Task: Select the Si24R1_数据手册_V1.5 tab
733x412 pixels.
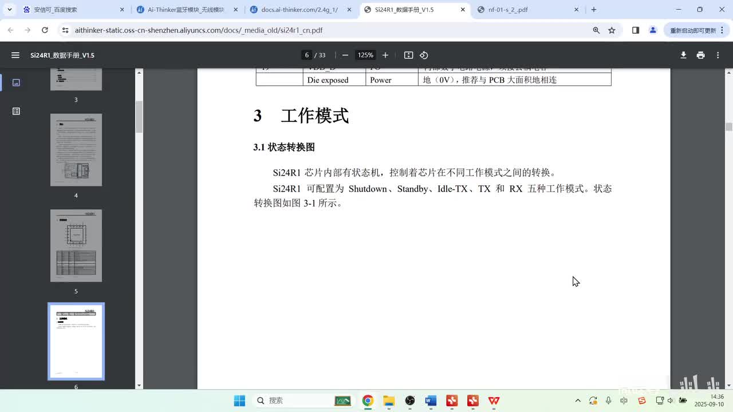Action: 415,10
